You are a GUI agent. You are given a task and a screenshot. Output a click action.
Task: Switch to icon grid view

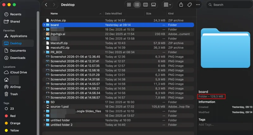point(129,5)
